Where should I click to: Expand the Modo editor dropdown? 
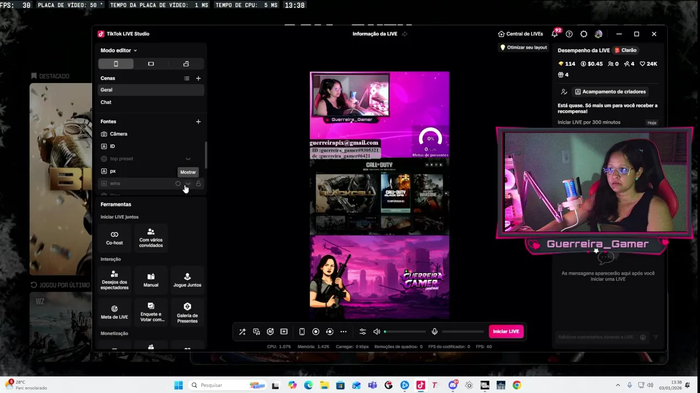[119, 50]
